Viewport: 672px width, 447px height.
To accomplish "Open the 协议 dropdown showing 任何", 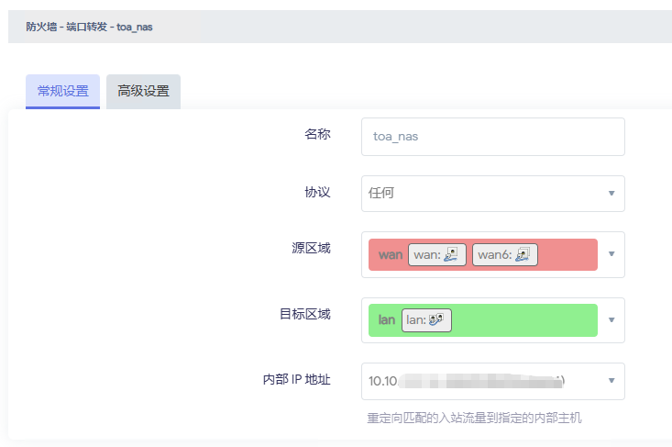I will click(492, 194).
